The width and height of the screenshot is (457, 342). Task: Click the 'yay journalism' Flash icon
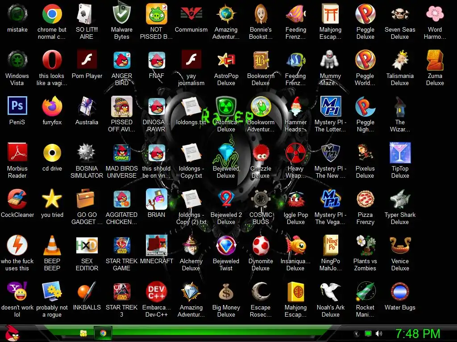pos(191,60)
